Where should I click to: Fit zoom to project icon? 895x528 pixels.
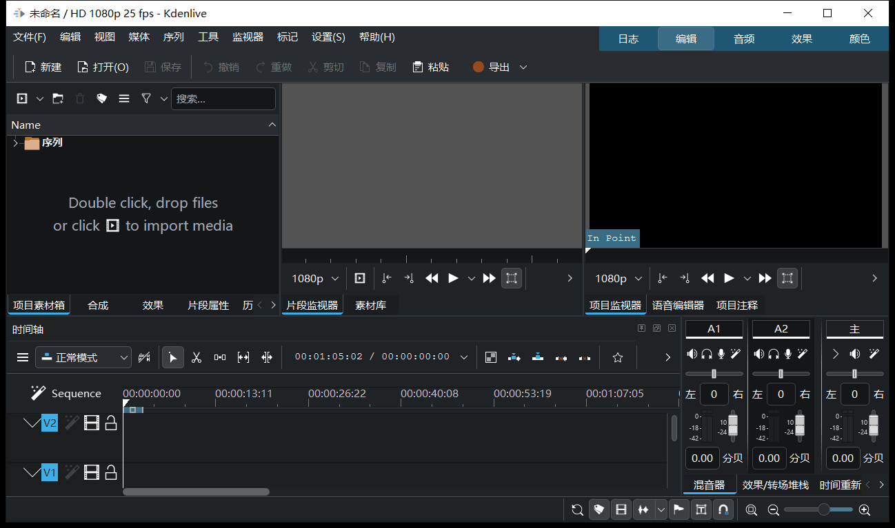[x=752, y=510]
